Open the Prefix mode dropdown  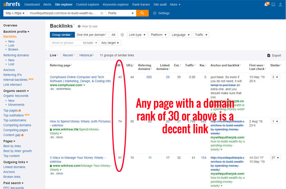click(x=121, y=13)
